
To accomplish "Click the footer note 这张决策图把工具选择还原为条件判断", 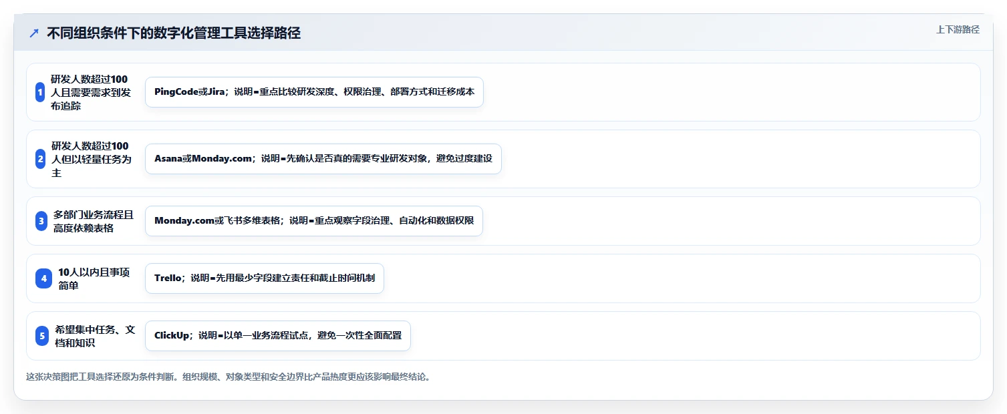I will (228, 377).
